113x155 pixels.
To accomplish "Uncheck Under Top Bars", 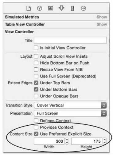I will (36, 83).
